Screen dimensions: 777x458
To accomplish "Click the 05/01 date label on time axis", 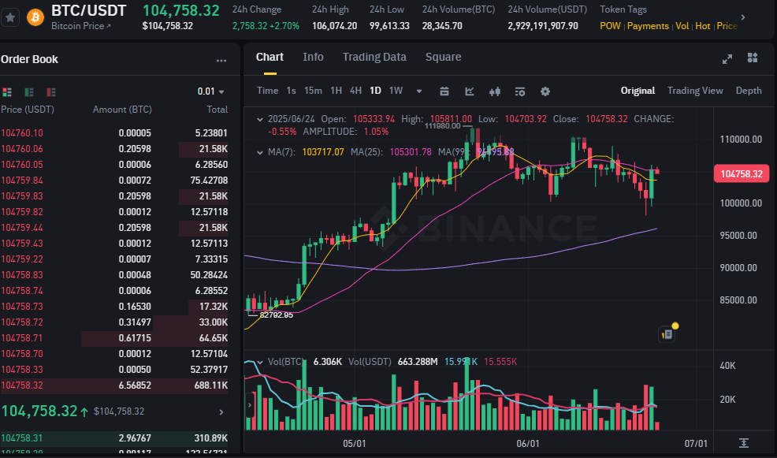I will [x=355, y=443].
